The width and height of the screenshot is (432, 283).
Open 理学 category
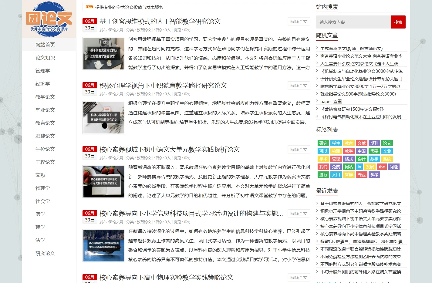[40, 227]
